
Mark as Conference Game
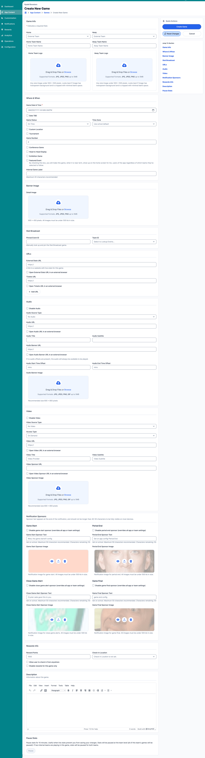pyautogui.click(x=27, y=147)
